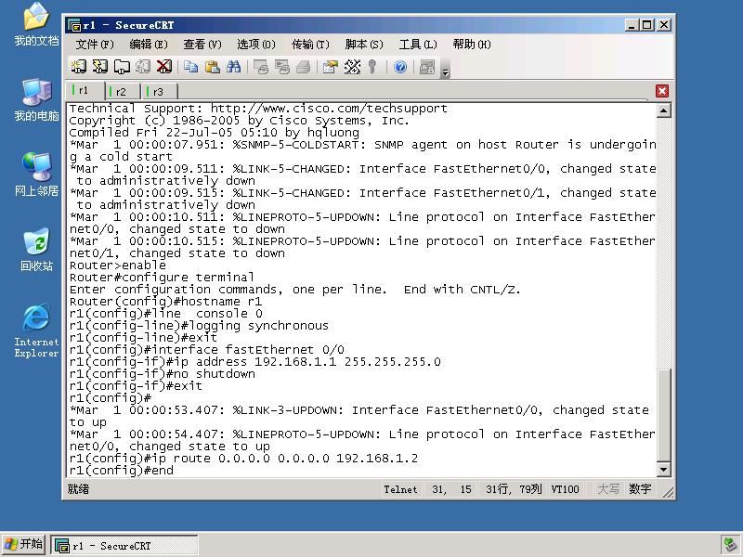Click 'Telnet' in the status bar
The image size is (743, 557).
point(401,489)
